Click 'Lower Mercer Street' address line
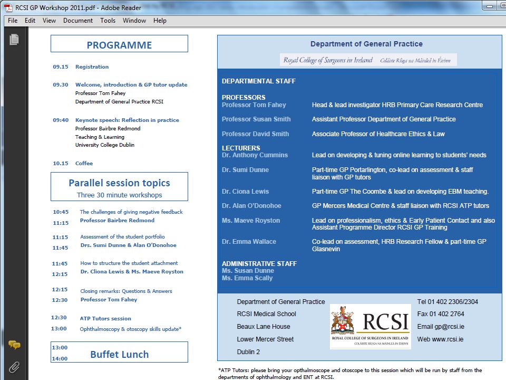 click(x=265, y=339)
